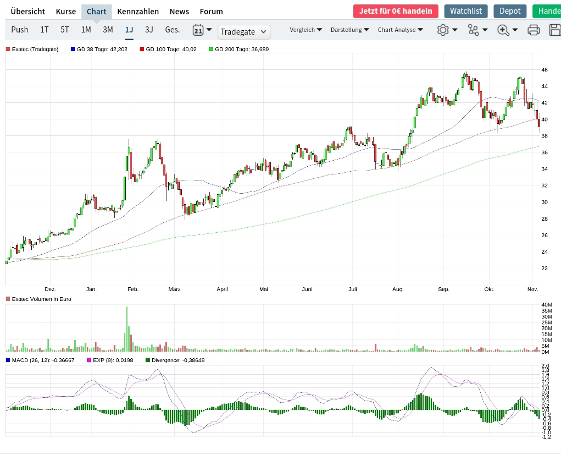Click the dark green Divergence swatch
This screenshot has height=454, width=561.
click(148, 360)
